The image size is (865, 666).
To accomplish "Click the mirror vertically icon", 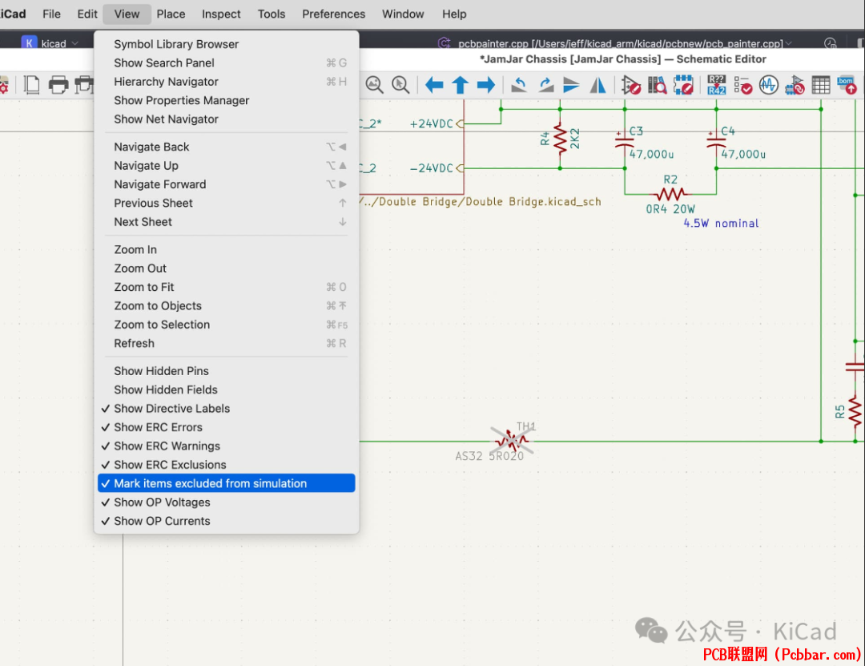I will 572,85.
